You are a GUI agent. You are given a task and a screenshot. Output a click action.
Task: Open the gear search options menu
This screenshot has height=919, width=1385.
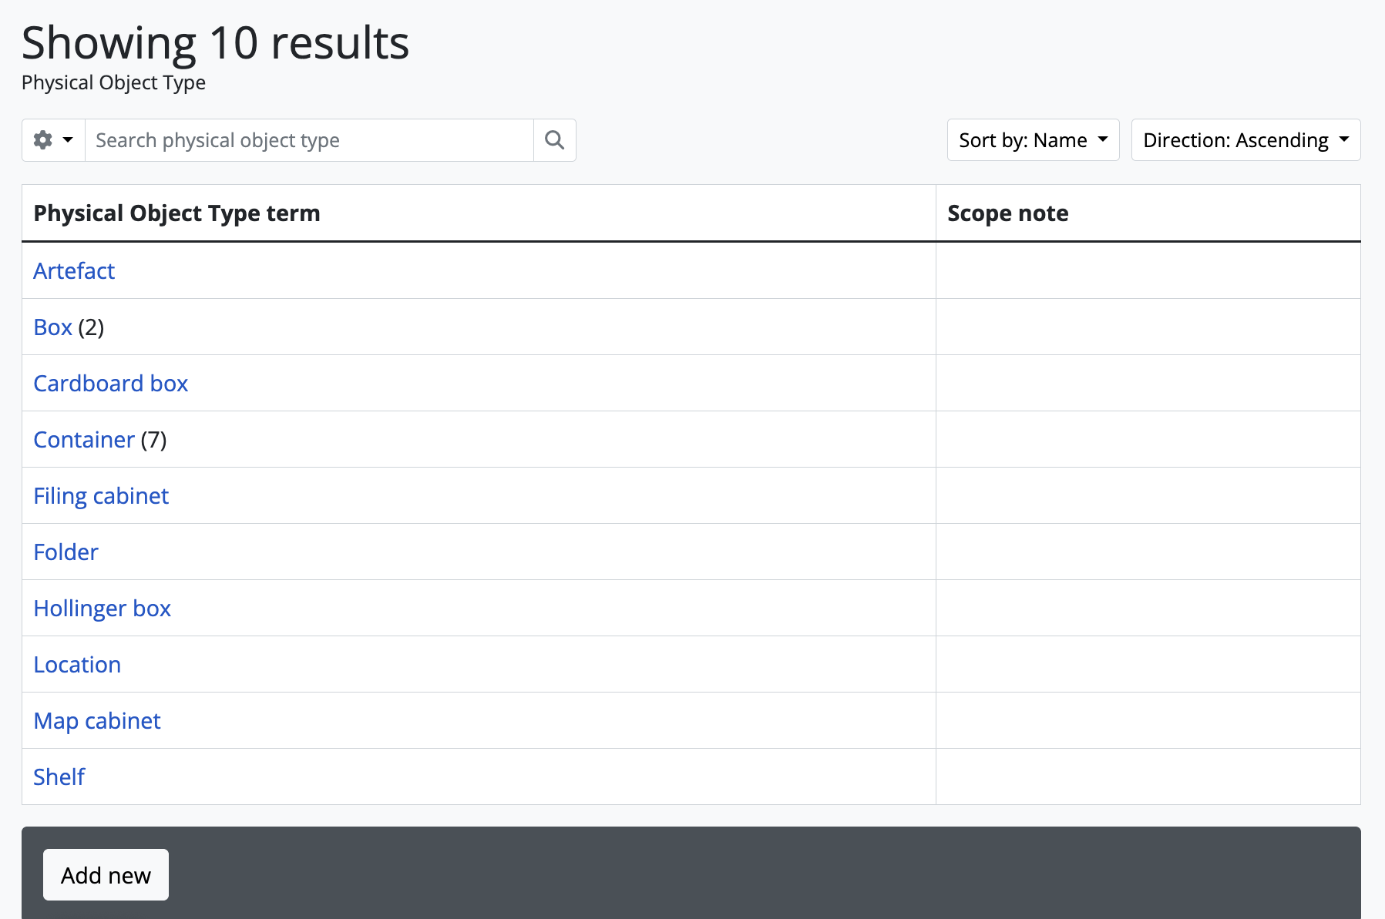point(53,140)
